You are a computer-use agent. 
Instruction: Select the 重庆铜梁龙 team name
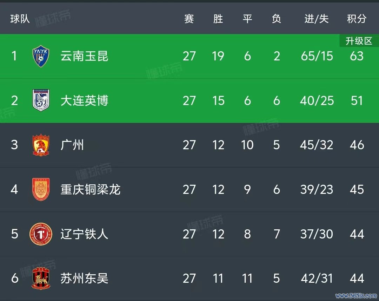tap(90, 189)
